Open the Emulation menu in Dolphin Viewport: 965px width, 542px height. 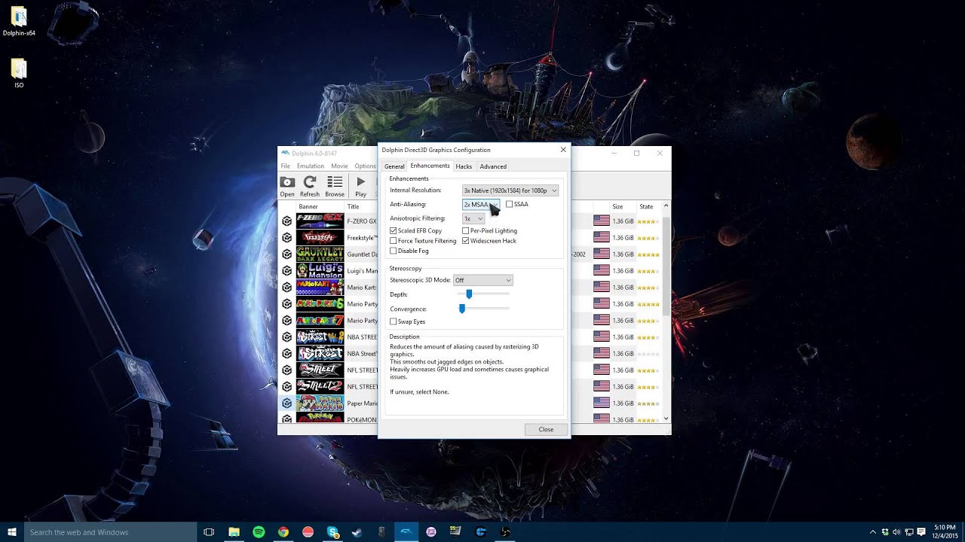(311, 166)
